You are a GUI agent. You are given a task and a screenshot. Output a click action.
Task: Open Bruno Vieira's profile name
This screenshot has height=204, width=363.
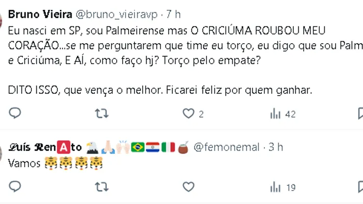(x=39, y=13)
